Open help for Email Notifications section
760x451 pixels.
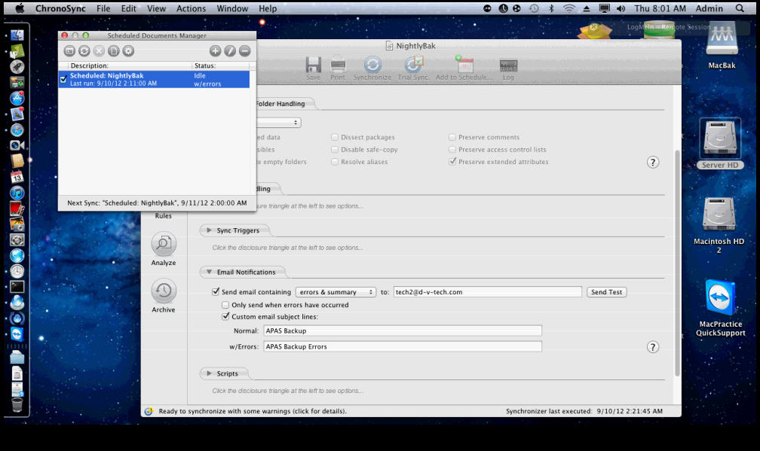653,347
